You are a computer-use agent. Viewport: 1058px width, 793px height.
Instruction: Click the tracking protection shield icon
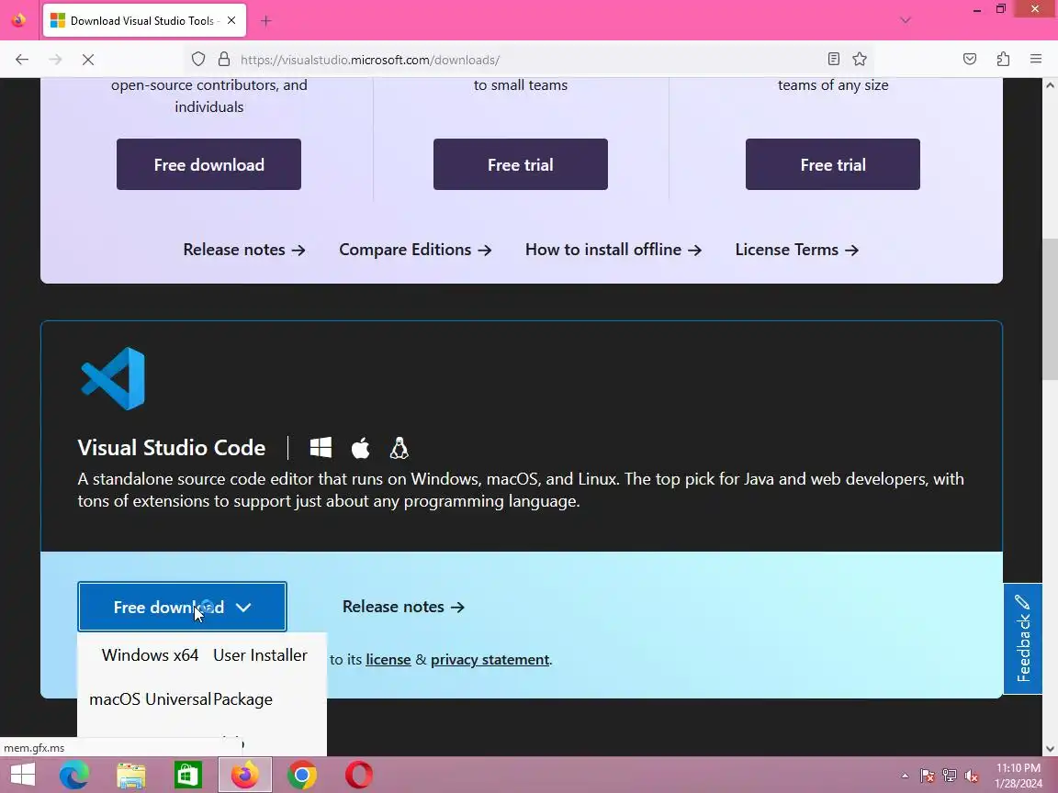click(197, 60)
